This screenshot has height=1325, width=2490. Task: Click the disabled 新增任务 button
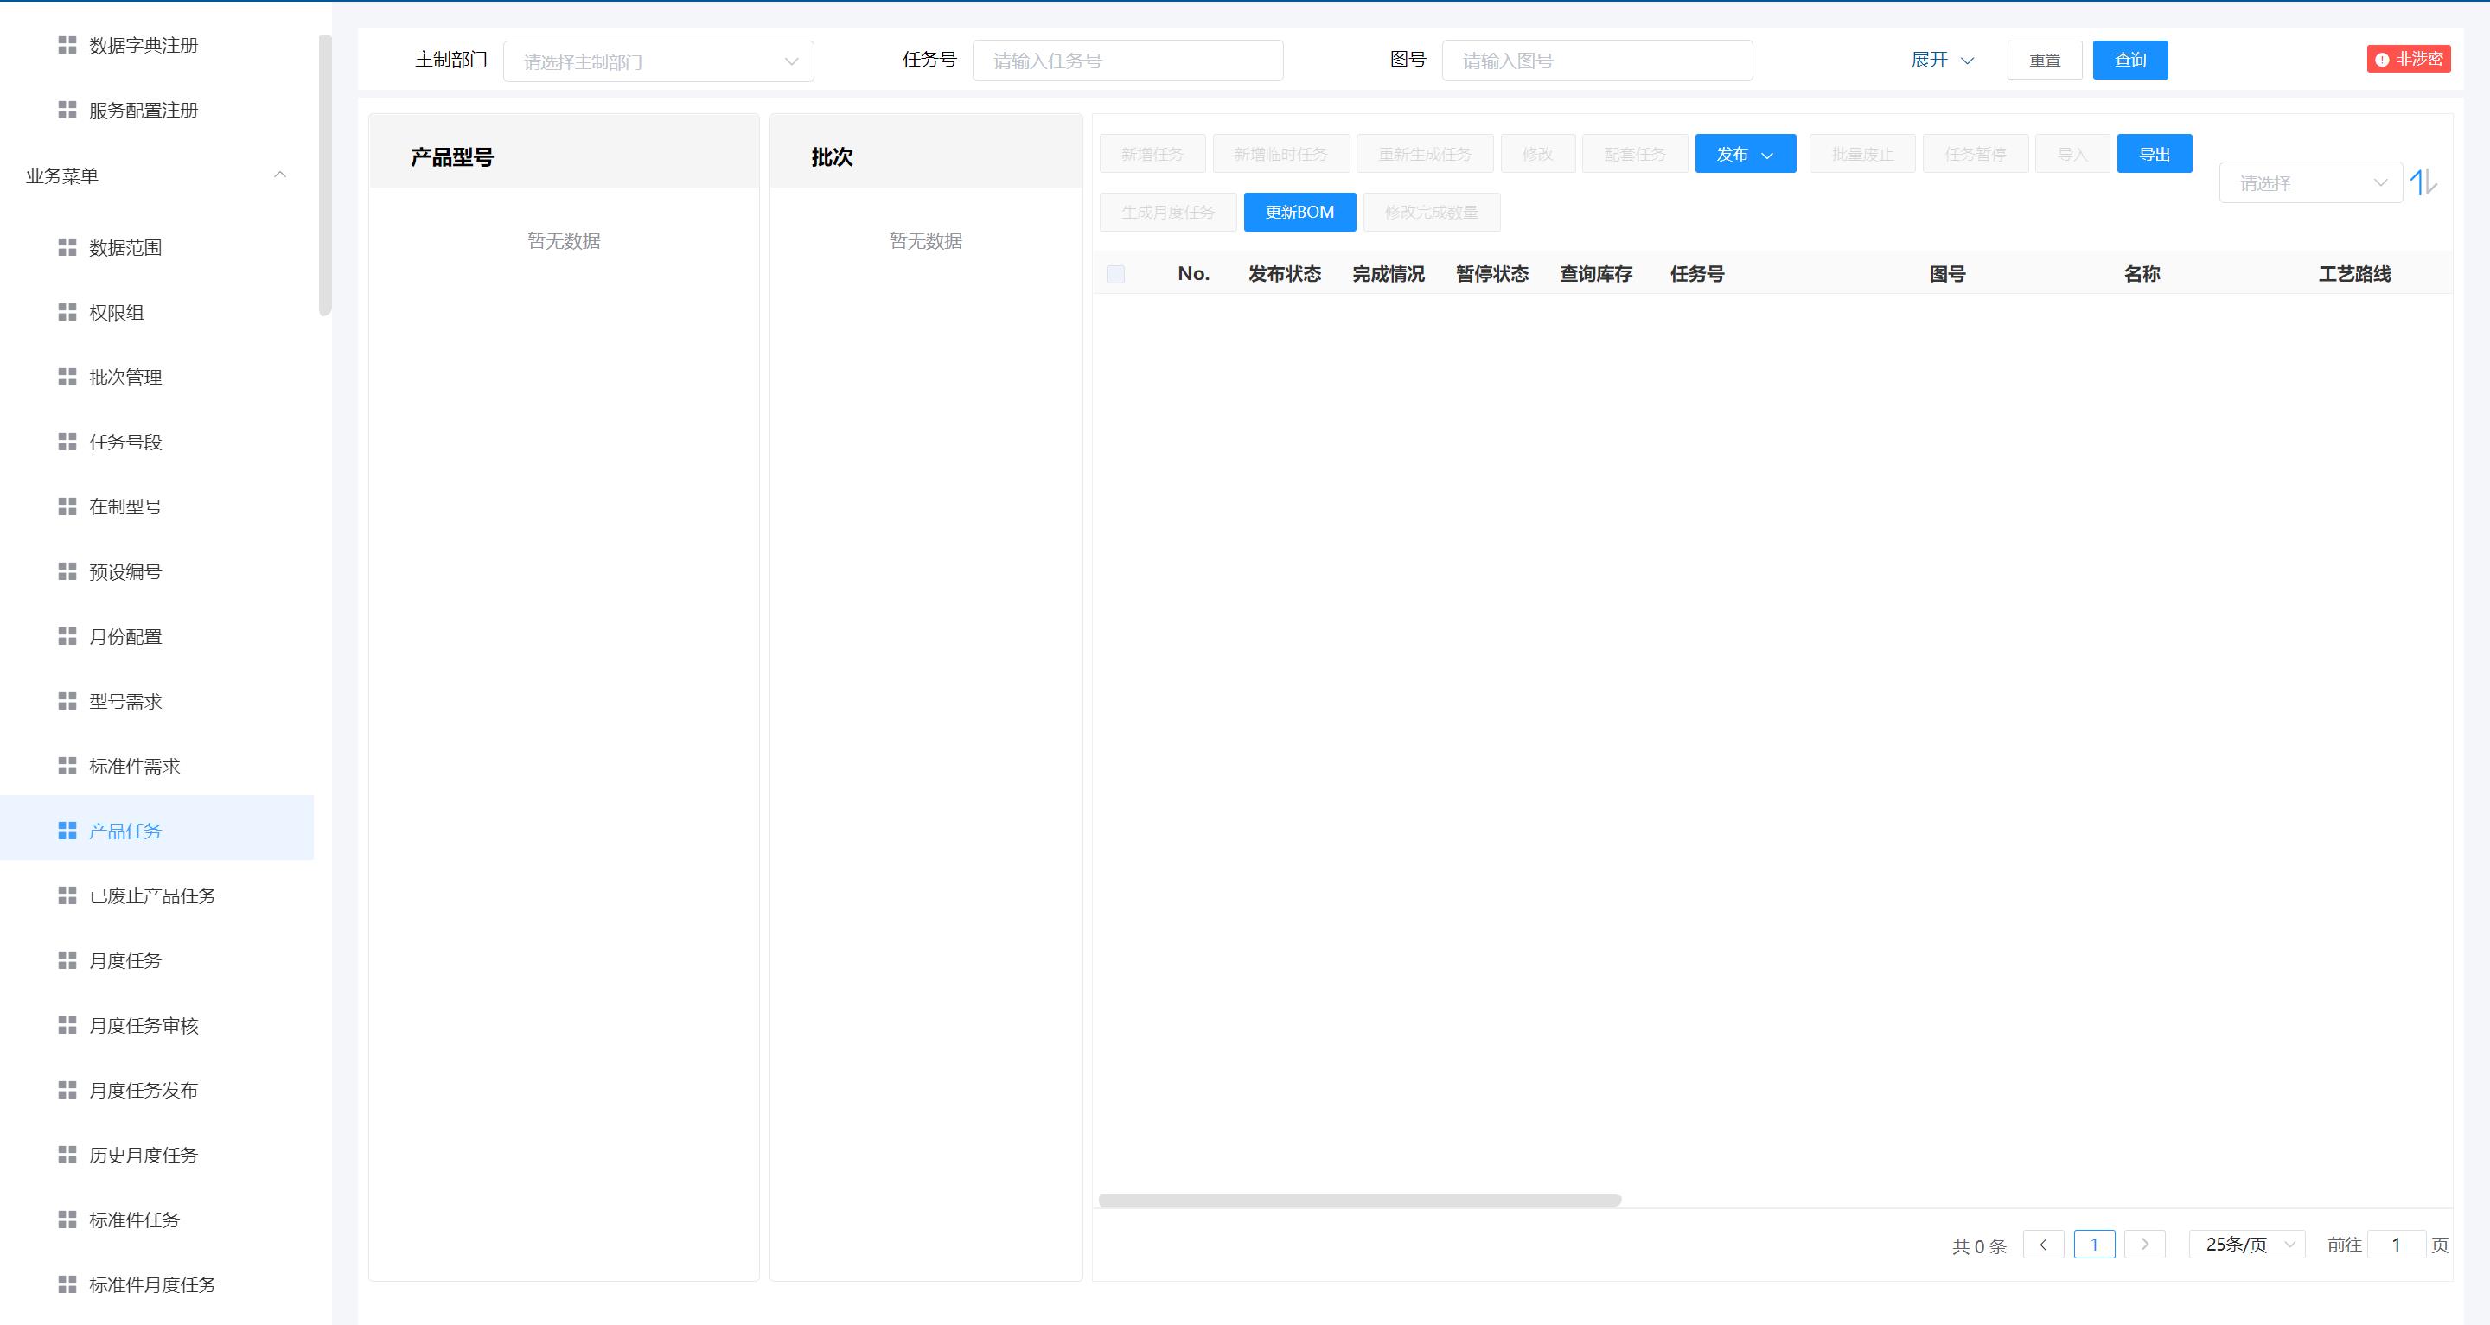[1152, 154]
